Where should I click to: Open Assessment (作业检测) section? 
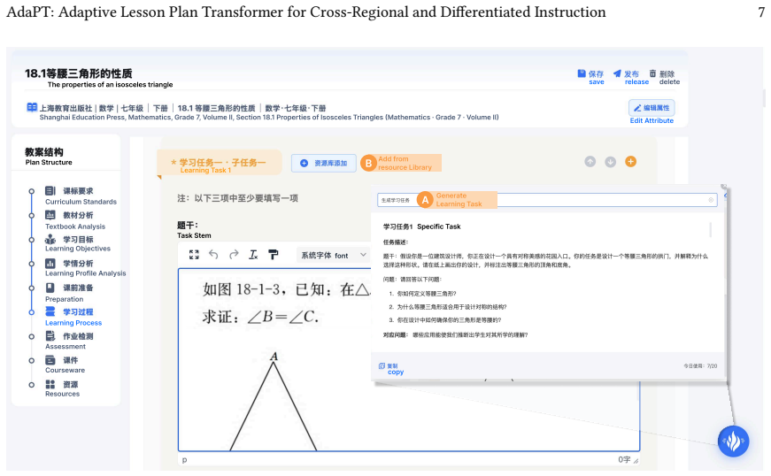pos(78,336)
